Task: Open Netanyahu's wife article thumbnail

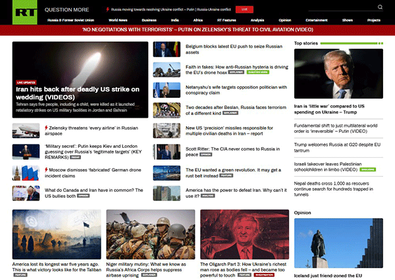Action: pyautogui.click(x=167, y=90)
